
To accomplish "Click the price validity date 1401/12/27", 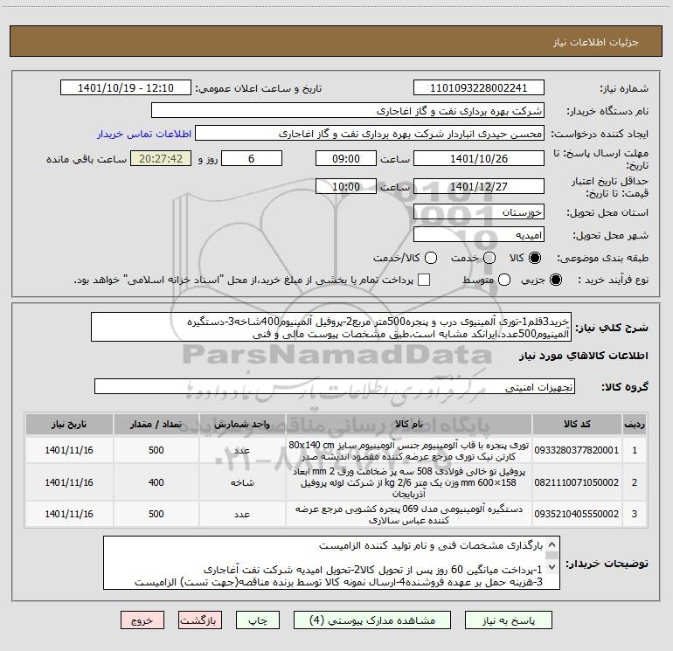I will [x=479, y=186].
